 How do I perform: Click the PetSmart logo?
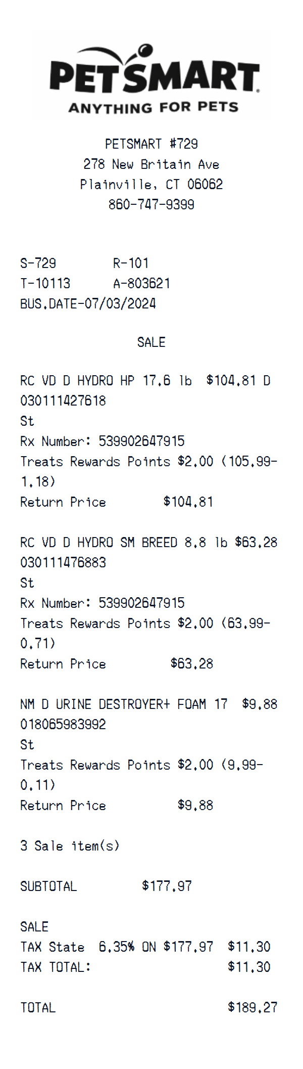point(154,76)
